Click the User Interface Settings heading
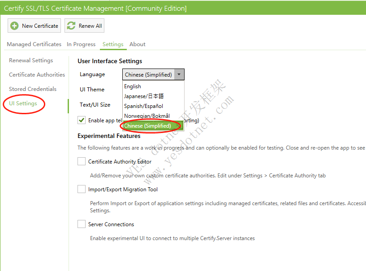The image size is (366, 271). coord(110,61)
